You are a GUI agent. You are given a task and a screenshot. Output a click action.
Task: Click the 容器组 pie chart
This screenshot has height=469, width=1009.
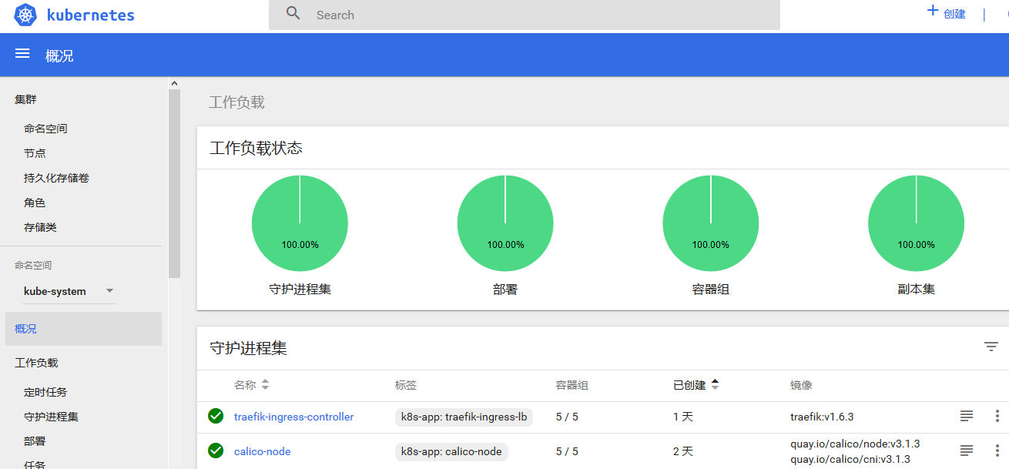[711, 223]
